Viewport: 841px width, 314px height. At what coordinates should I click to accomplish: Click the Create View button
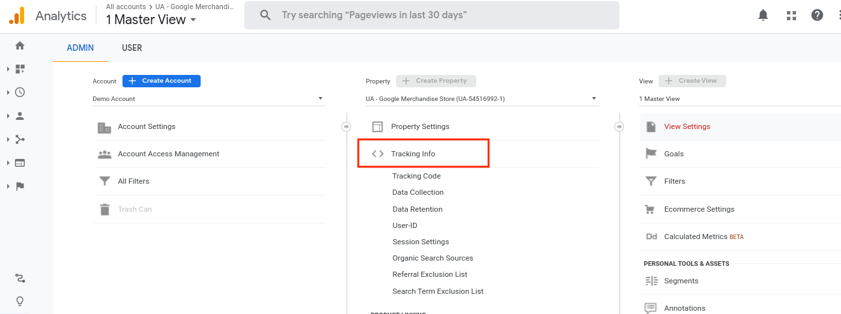click(x=692, y=81)
